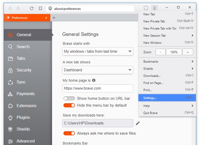Viewport: 200px width, 145px height.
Task: Expand the New Session Tab submenu
Action: point(167,36)
